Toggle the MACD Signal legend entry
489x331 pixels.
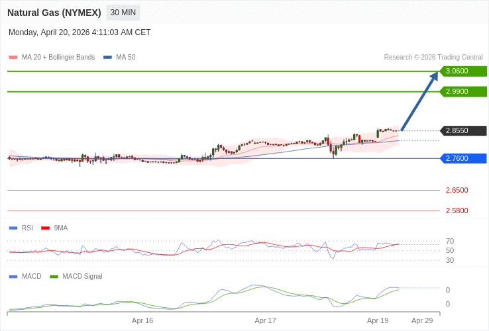tap(76, 276)
